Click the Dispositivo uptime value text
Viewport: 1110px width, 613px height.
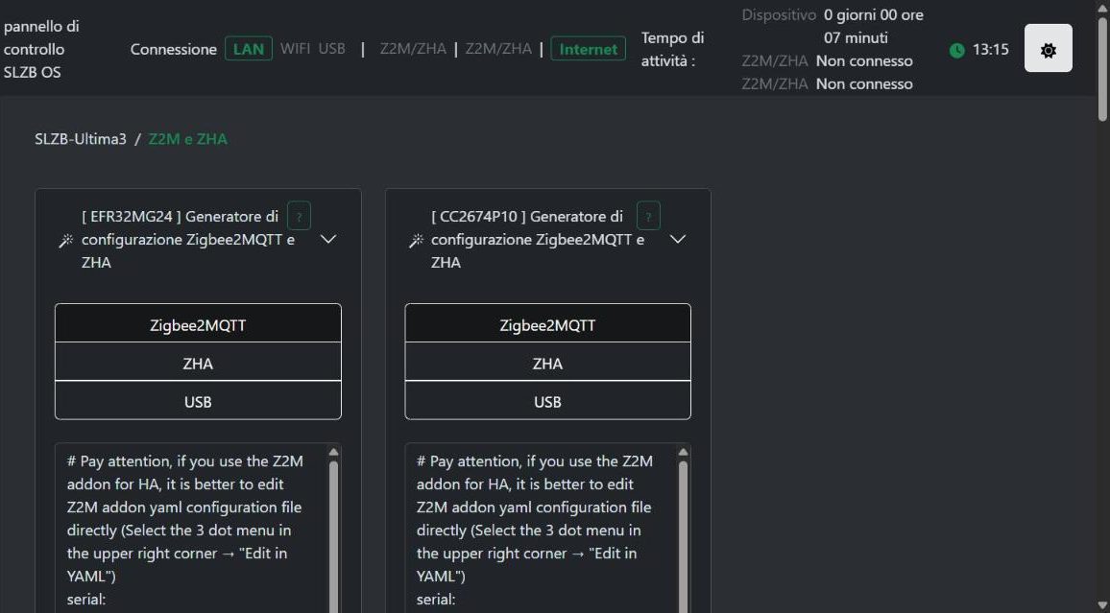[x=873, y=26]
